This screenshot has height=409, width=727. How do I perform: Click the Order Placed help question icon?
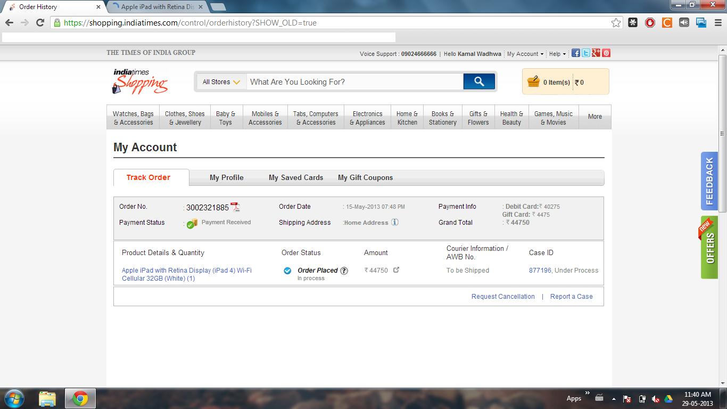(x=344, y=271)
